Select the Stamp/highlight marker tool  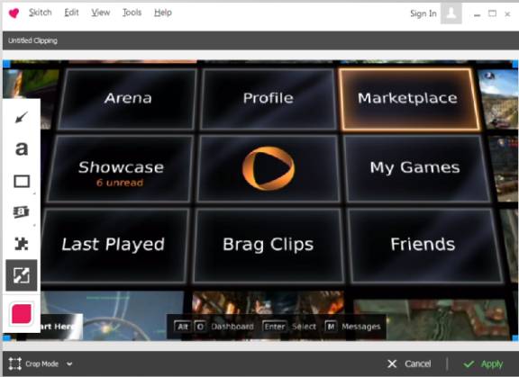(22, 211)
